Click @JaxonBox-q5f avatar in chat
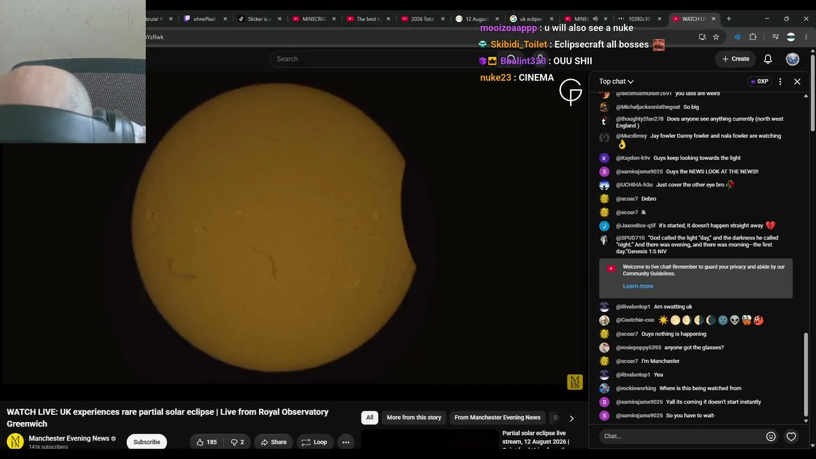The height and width of the screenshot is (459, 816). pos(604,226)
